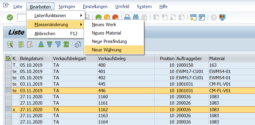Click the orange Exit up-arrow icon
The width and height of the screenshot is (255, 125).
coord(107,17)
